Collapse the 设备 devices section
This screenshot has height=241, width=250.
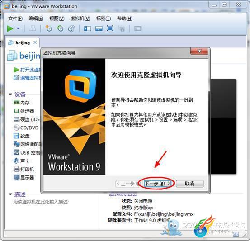(x=10, y=94)
